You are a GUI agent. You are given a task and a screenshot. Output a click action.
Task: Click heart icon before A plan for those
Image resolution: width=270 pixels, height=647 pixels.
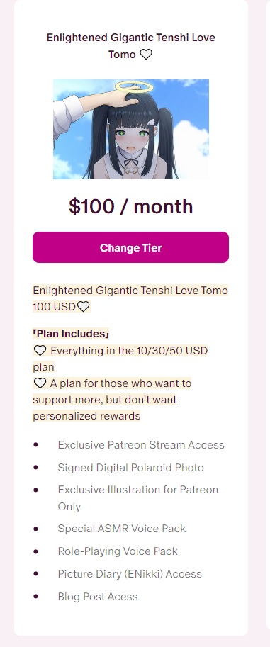click(40, 384)
